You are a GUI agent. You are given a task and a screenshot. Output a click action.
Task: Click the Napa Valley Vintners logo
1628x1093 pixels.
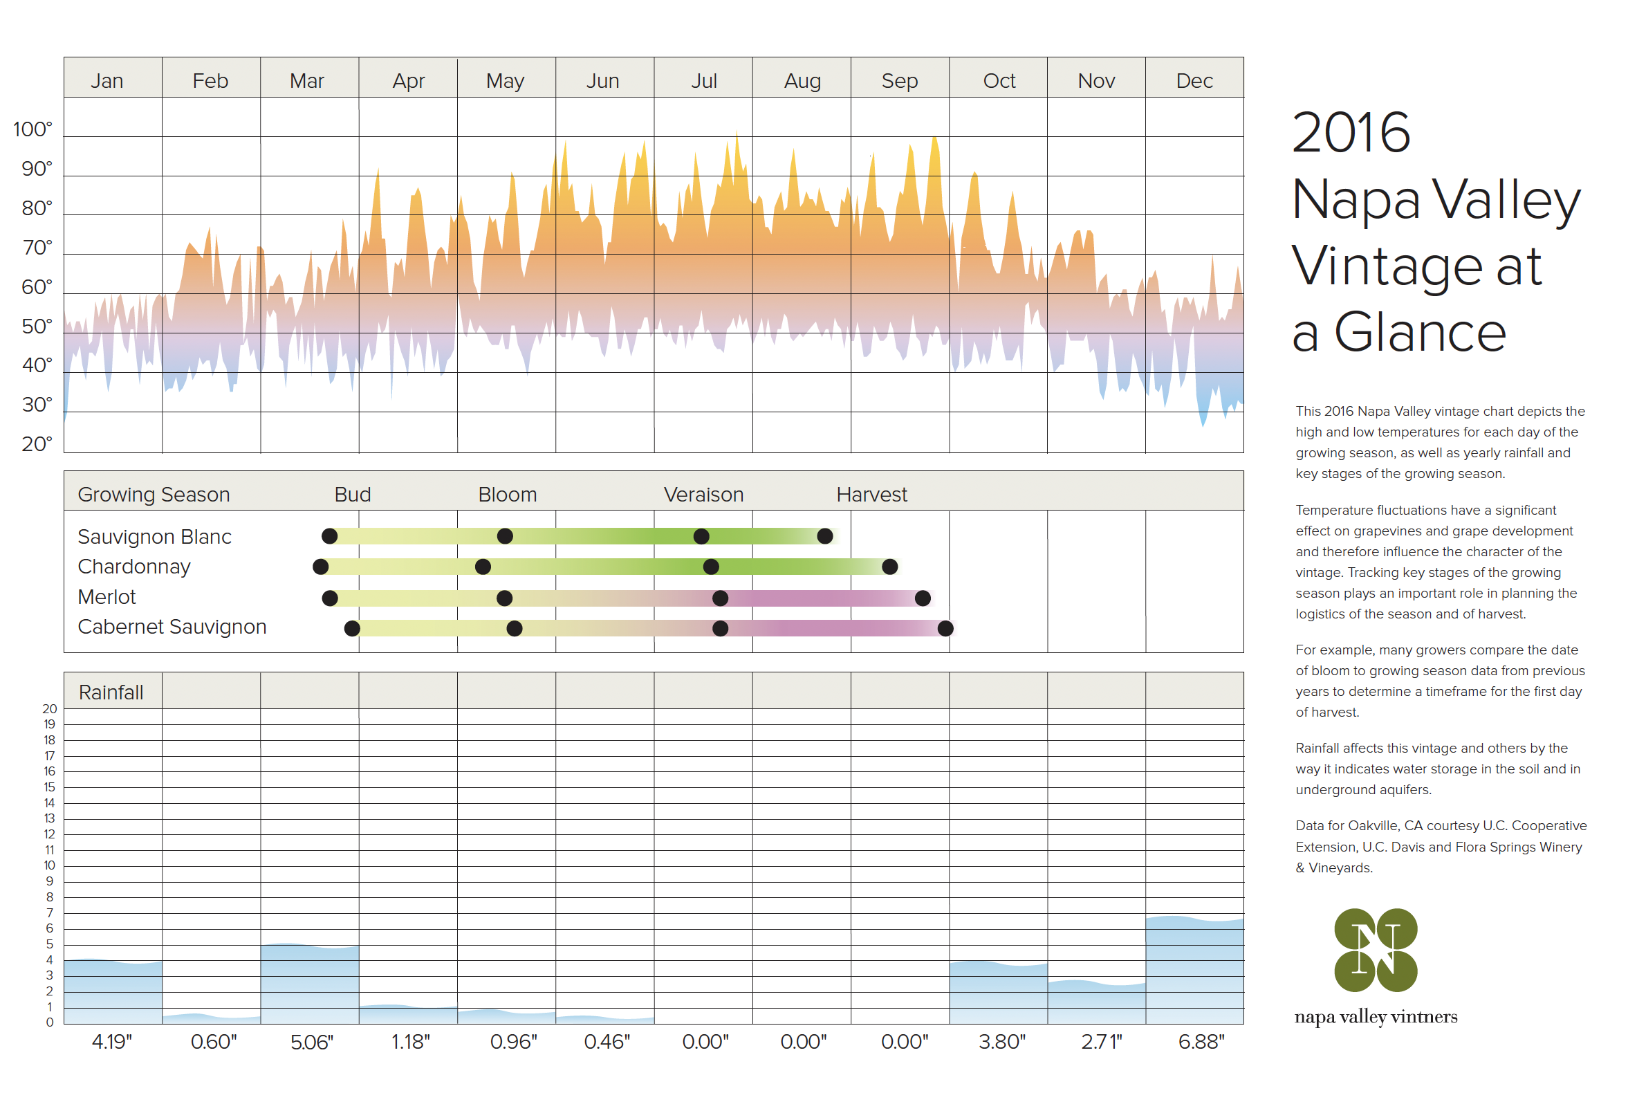1375,950
